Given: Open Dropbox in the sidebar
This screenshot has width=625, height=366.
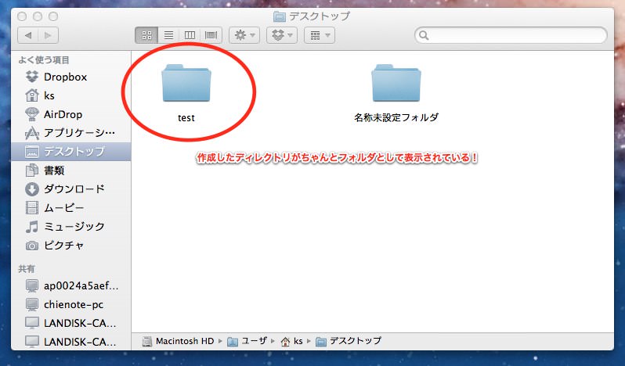Looking at the screenshot, I should coord(71,77).
